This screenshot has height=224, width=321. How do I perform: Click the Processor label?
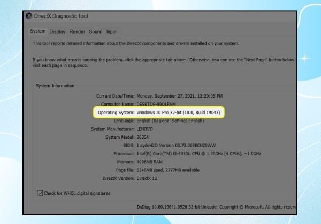[124, 154]
